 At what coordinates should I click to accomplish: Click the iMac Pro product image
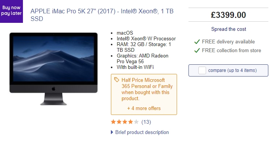click(x=54, y=69)
